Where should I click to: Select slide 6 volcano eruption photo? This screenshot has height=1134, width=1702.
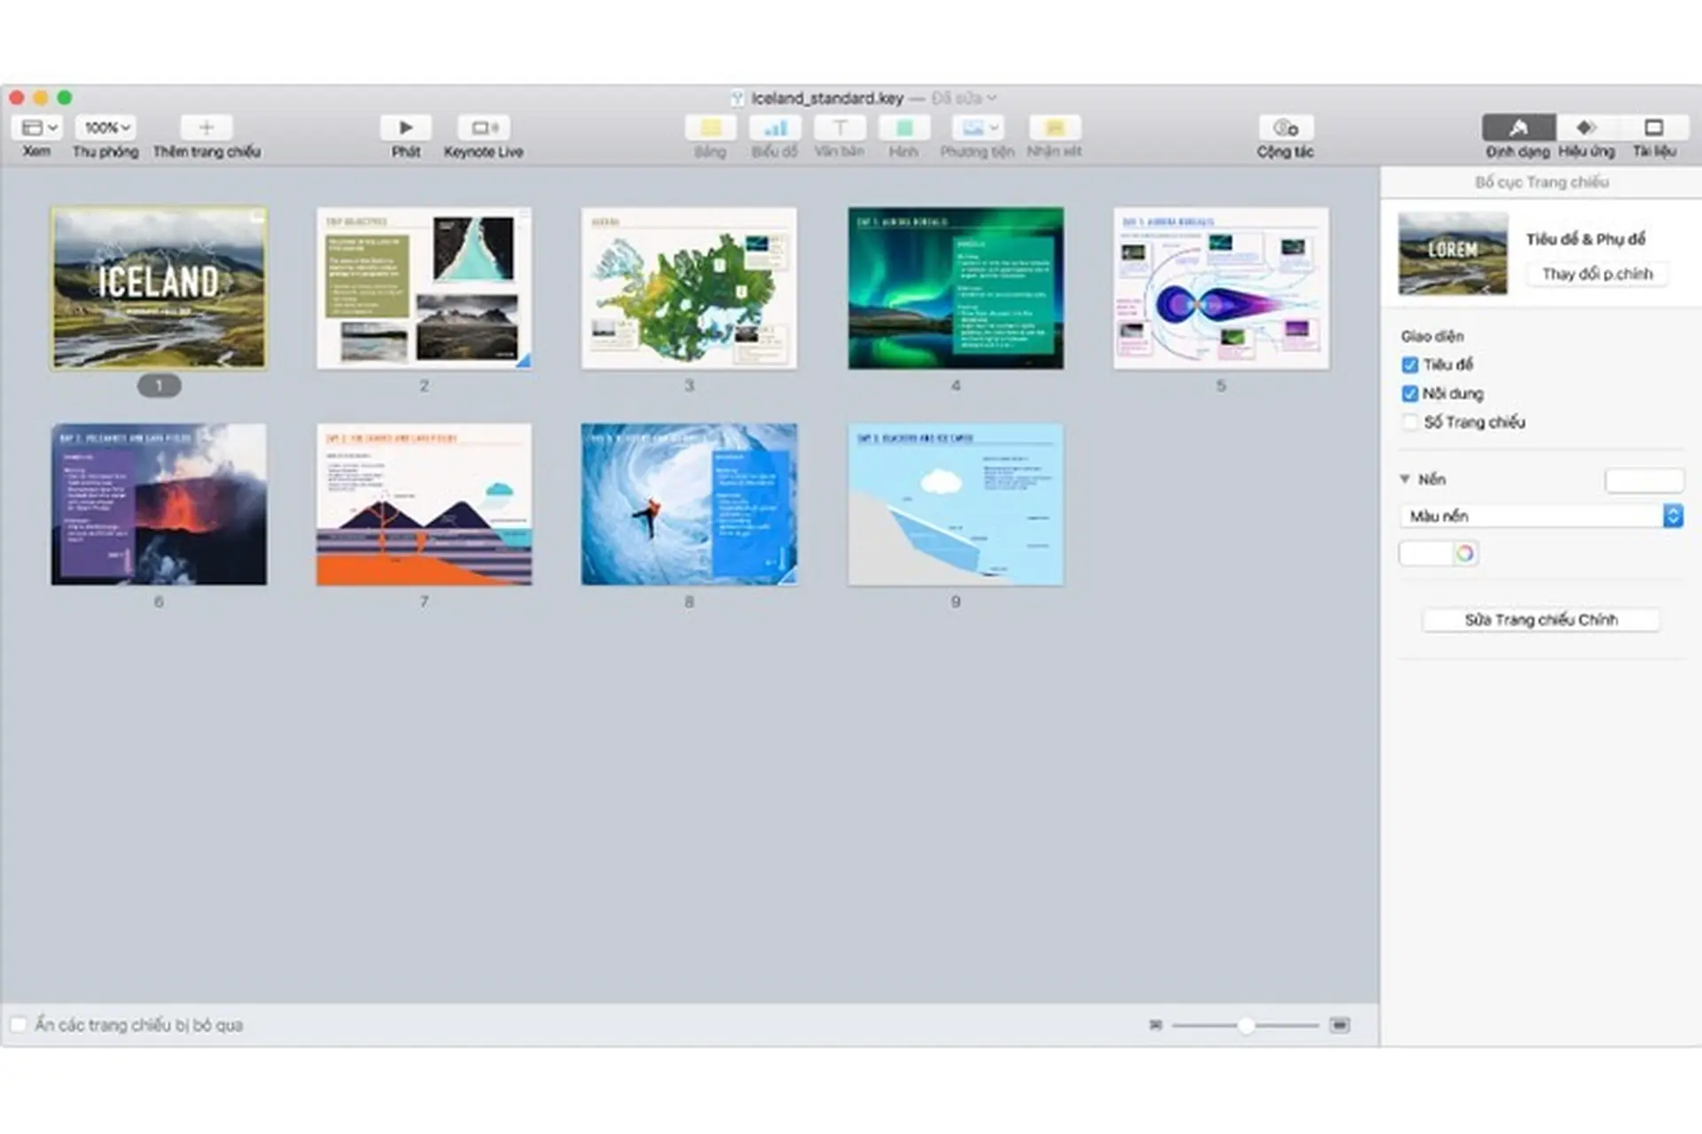(x=159, y=504)
